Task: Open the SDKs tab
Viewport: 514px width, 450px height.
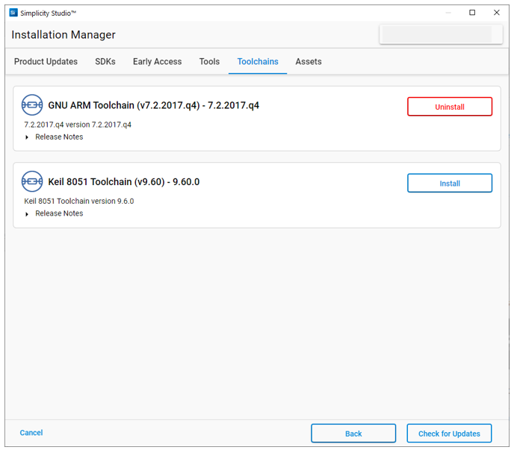Action: click(x=105, y=62)
